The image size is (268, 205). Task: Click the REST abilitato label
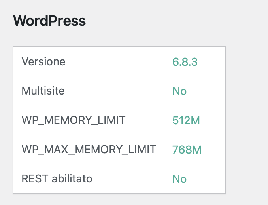[x=57, y=179]
